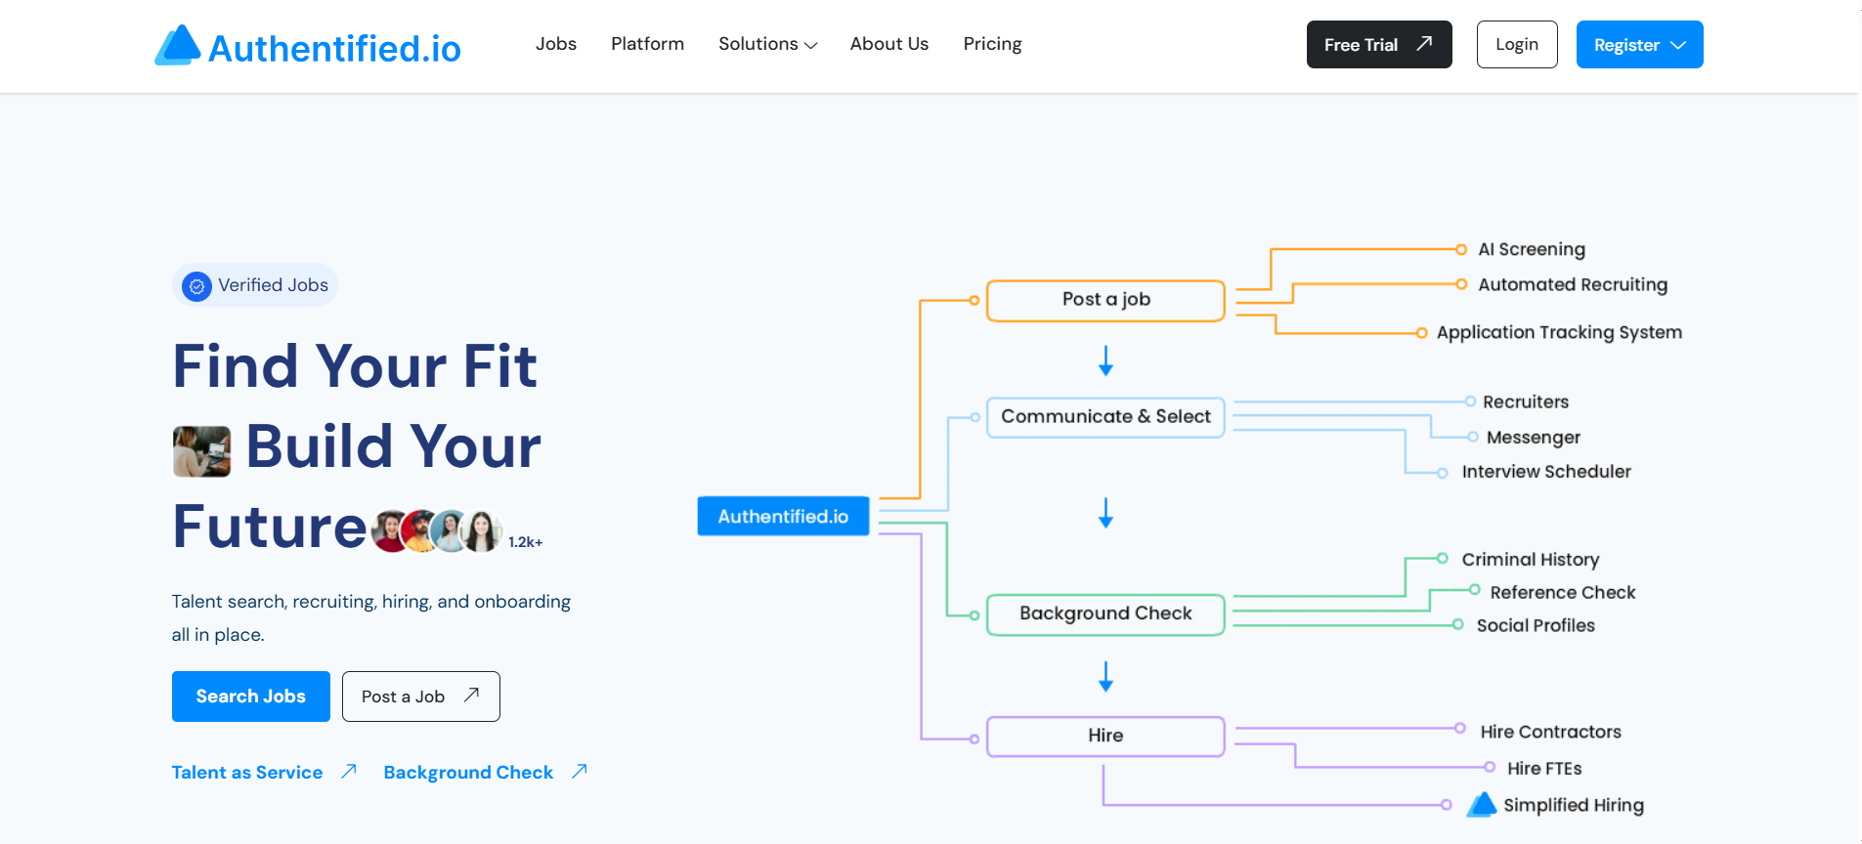Viewport: 1862px width, 844px height.
Task: Click the blue triangle icon beside Simplified Hiring
Action: tap(1482, 805)
